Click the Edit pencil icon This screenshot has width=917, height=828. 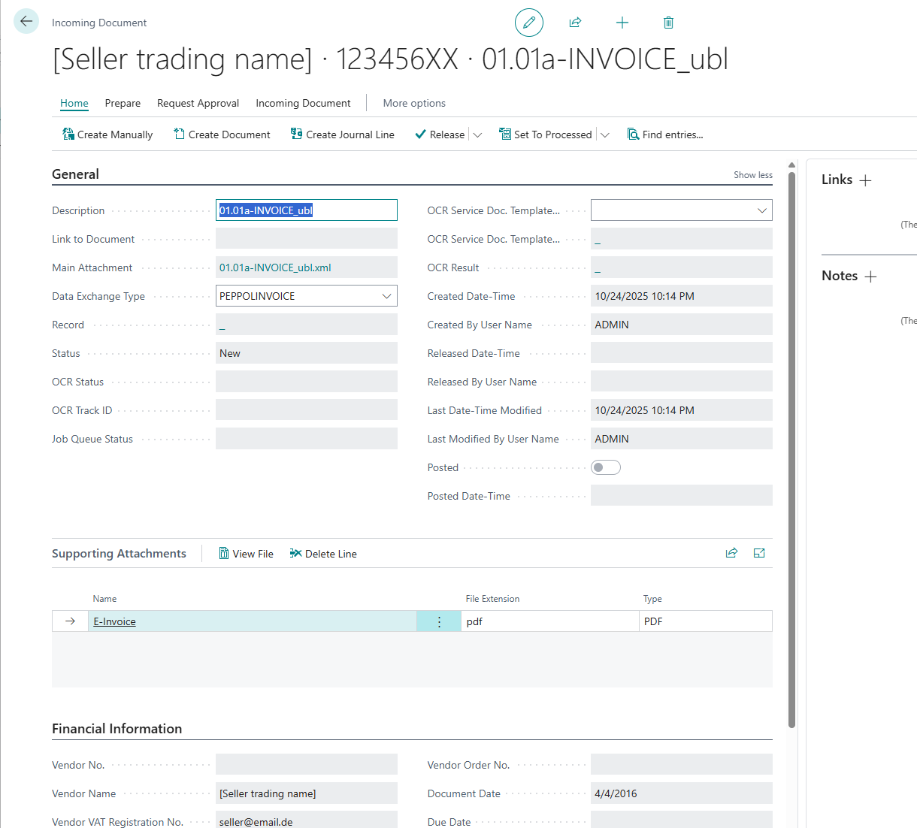[528, 23]
